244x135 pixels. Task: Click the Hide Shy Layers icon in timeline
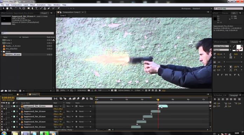pos(70,99)
